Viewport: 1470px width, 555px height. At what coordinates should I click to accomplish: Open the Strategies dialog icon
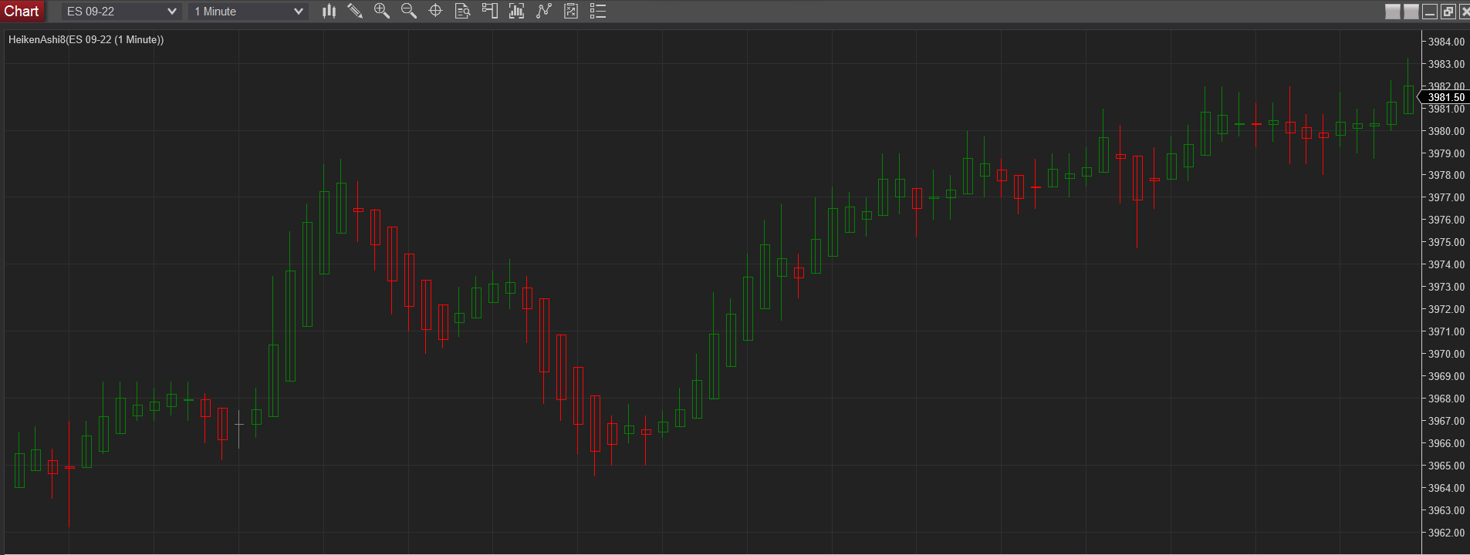coord(544,11)
